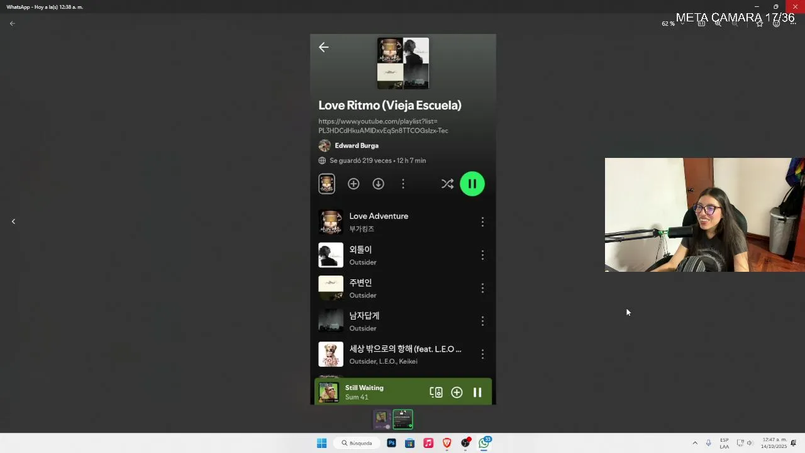Open the volume control in the tray

point(750,443)
